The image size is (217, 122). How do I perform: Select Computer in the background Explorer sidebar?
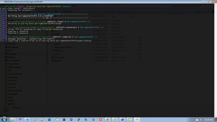12,54
